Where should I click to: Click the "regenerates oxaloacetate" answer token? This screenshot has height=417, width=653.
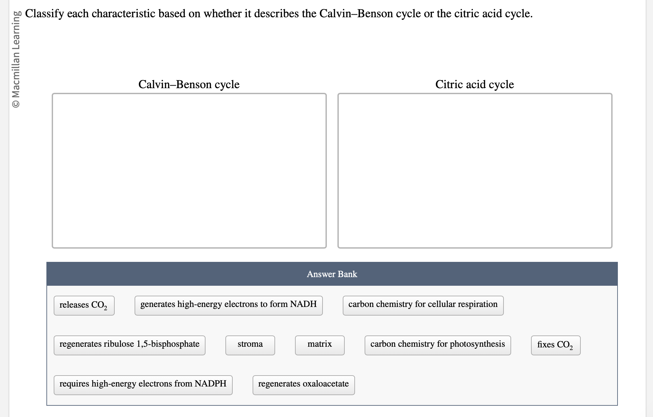click(304, 384)
